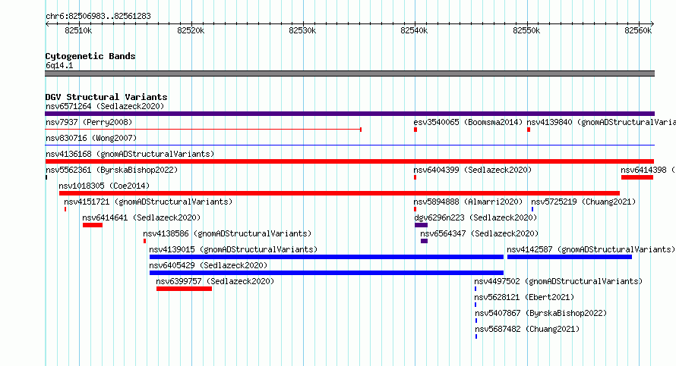The image size is (676, 366).
Task: Open nsv4136168 (gnomADStructuralVariants) label
Action: coord(130,154)
